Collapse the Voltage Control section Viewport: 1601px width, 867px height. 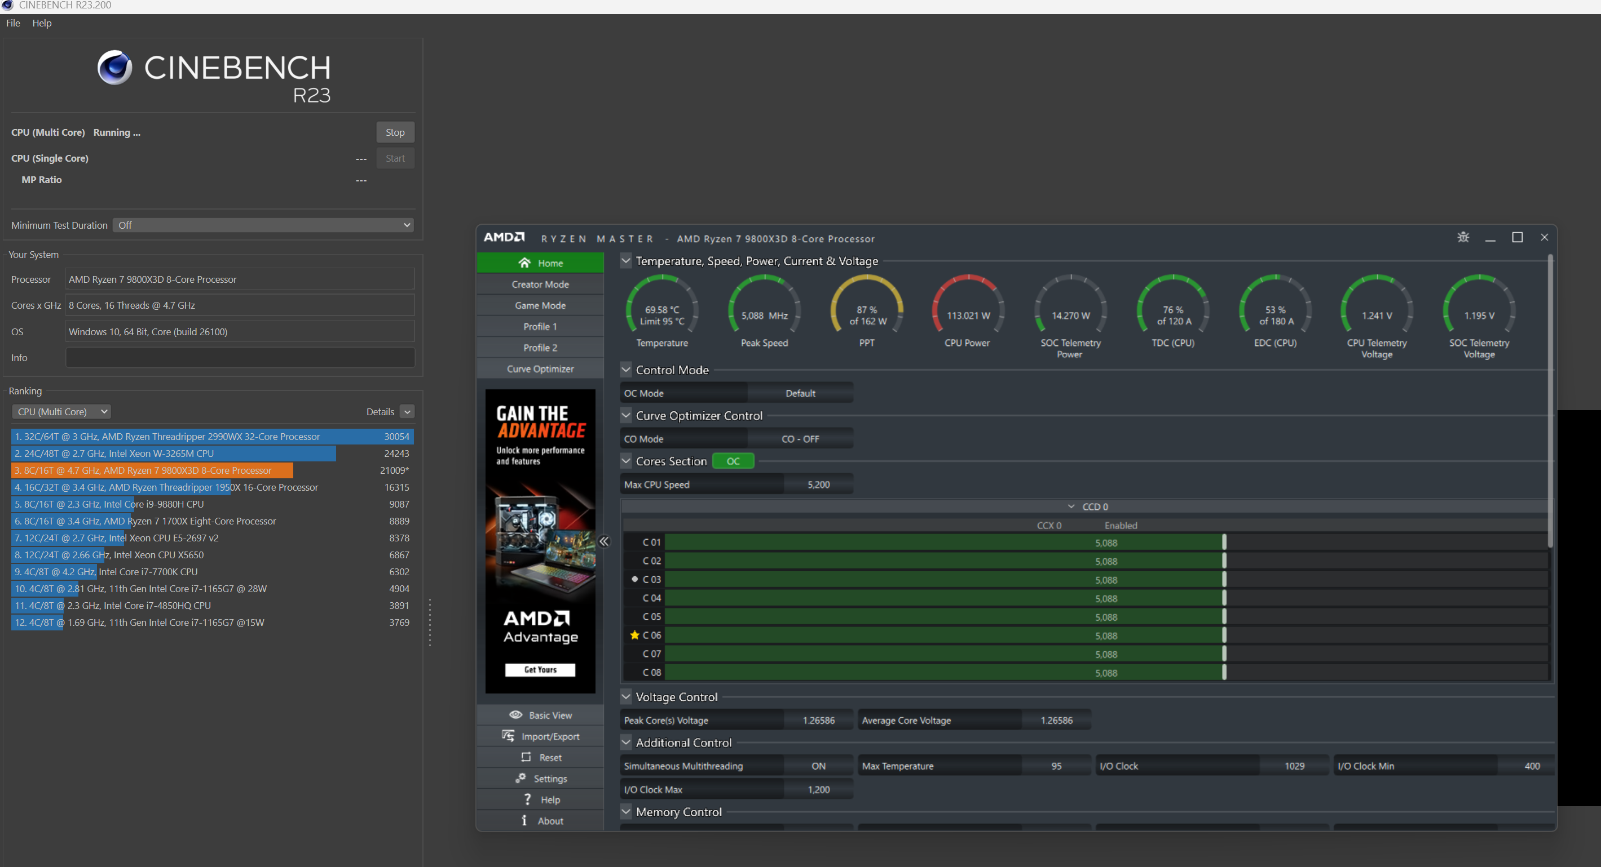(x=626, y=696)
